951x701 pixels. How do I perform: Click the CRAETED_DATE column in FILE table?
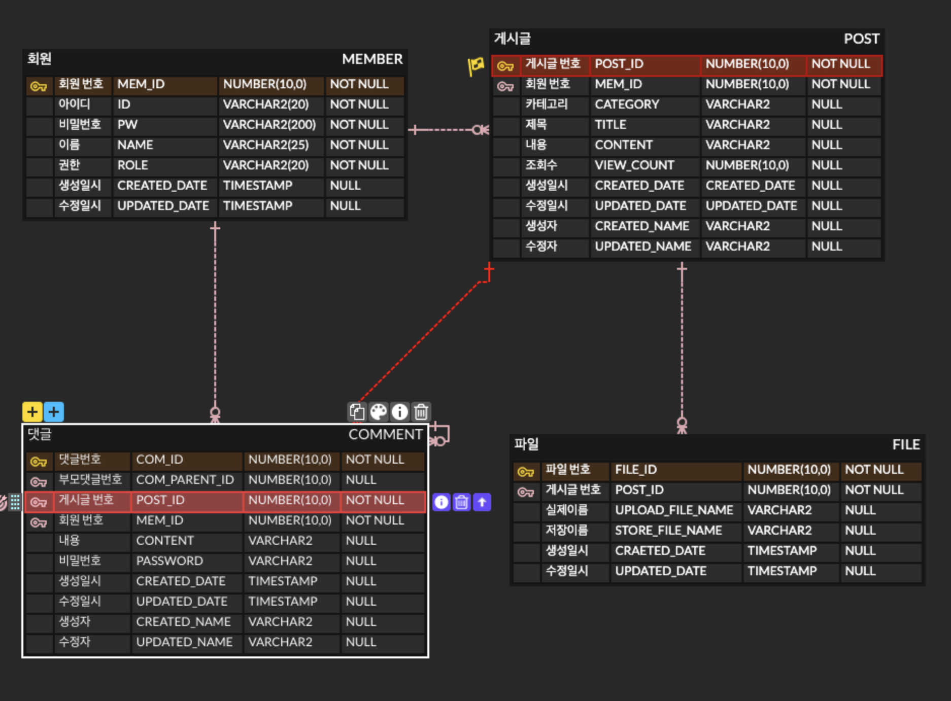click(660, 551)
